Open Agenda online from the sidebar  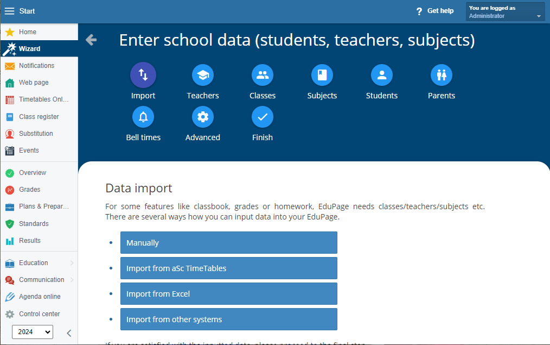[x=39, y=297]
